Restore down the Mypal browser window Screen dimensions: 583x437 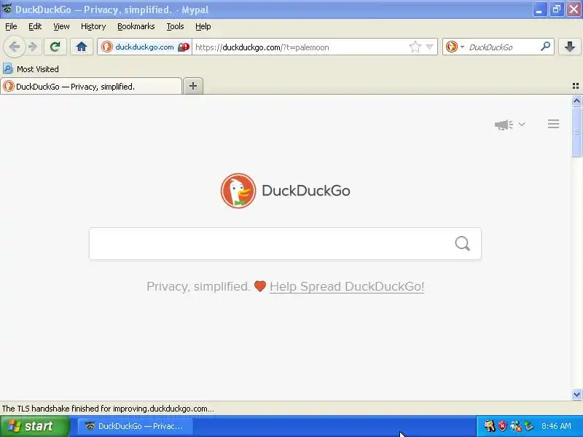click(x=556, y=9)
